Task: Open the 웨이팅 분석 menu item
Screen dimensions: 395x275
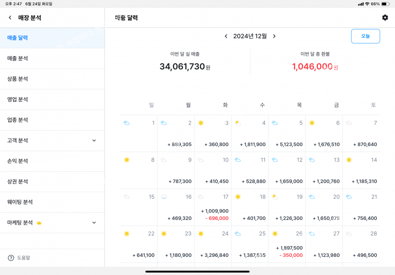Action: [20, 202]
